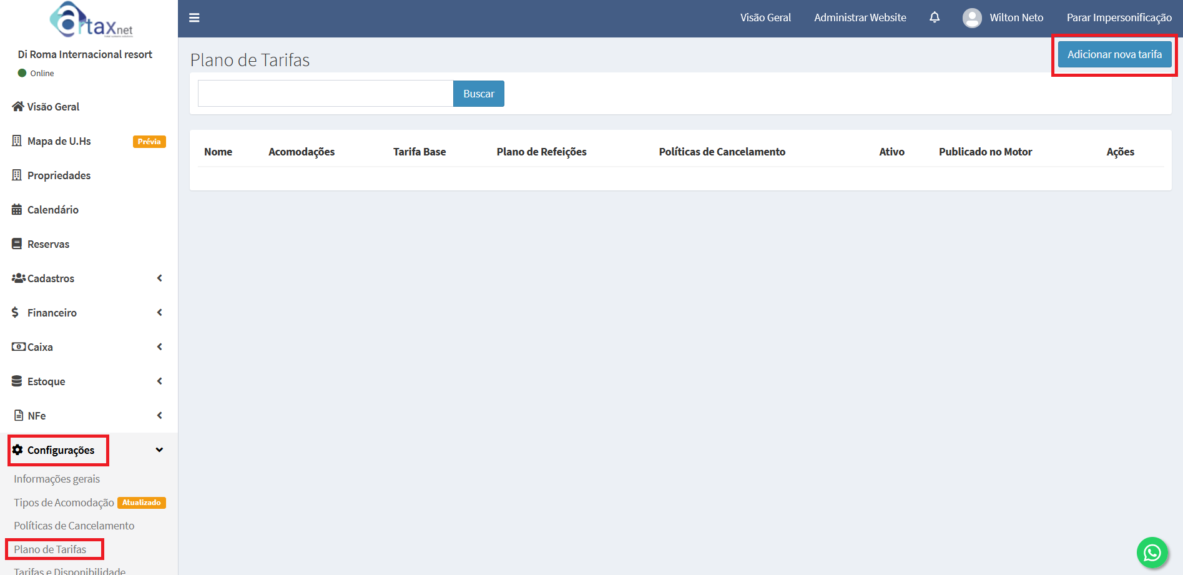Open the notifications bell
This screenshot has height=575, width=1183.
tap(935, 17)
